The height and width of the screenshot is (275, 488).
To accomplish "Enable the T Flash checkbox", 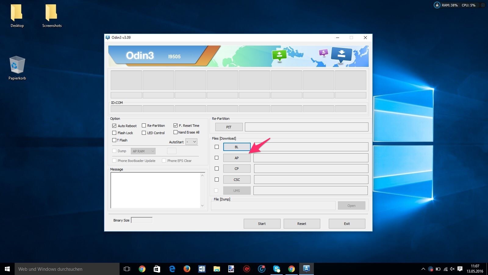I will click(x=114, y=140).
